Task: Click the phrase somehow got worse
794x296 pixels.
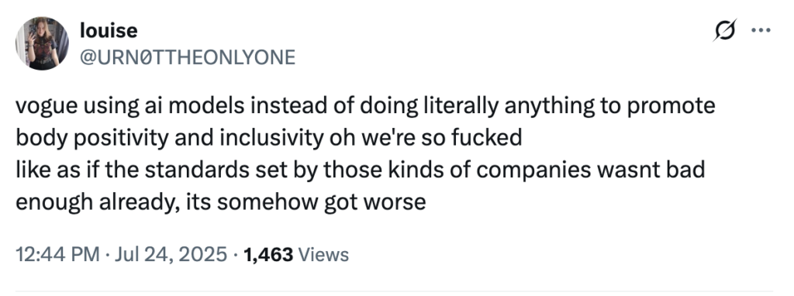Action: (x=322, y=202)
